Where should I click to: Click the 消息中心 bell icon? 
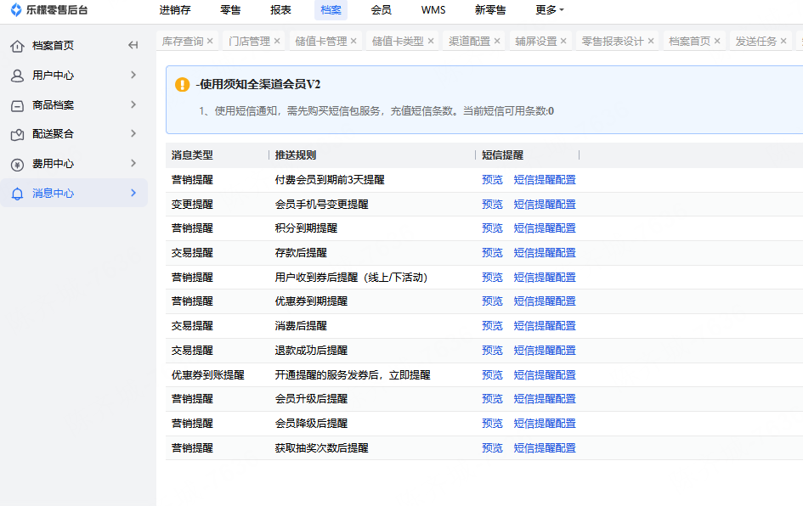[17, 194]
